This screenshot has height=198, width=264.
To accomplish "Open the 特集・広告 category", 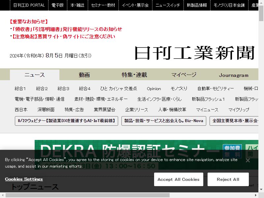I will coord(74,110).
